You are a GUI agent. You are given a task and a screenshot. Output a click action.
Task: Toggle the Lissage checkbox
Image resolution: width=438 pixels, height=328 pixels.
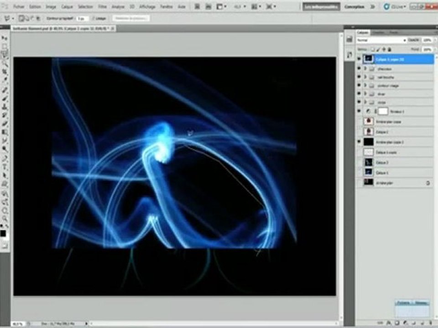(93, 18)
